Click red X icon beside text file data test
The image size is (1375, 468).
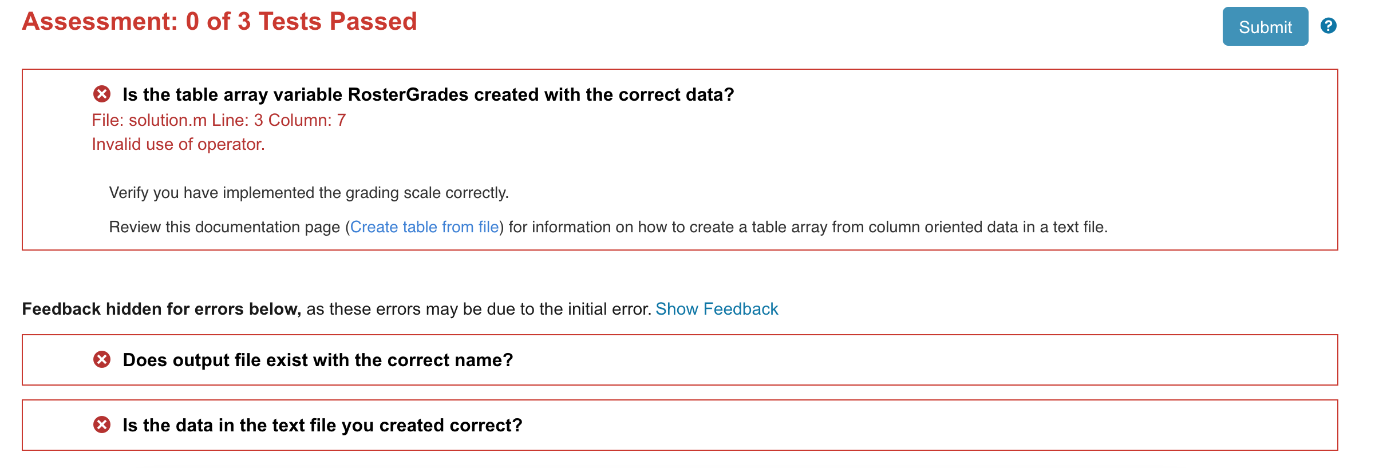pos(102,425)
